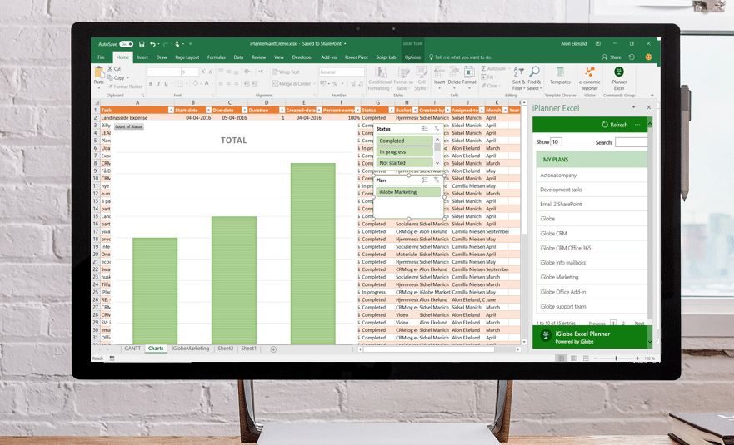The height and width of the screenshot is (445, 734).
Task: Toggle Wrap Text
Action: tap(286, 72)
